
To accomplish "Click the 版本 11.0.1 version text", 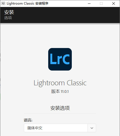I will tap(60, 91).
